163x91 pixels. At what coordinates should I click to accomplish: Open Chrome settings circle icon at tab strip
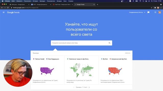click(161, 5)
